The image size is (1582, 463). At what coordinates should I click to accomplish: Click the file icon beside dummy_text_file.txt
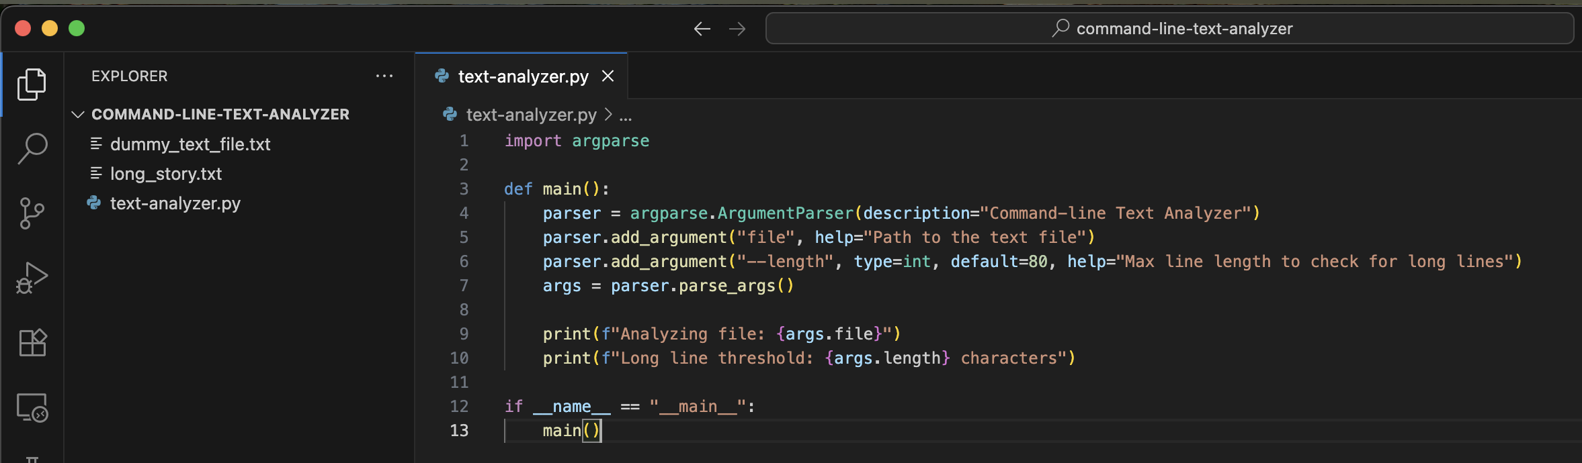(96, 144)
